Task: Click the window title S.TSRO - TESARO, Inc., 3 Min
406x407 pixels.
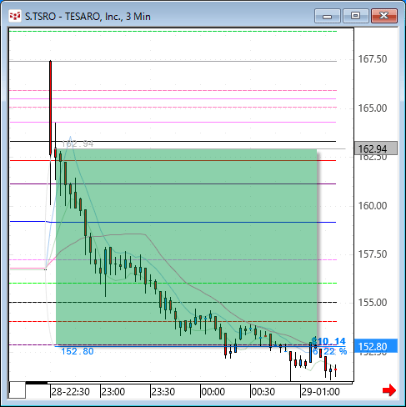Action: [88, 17]
